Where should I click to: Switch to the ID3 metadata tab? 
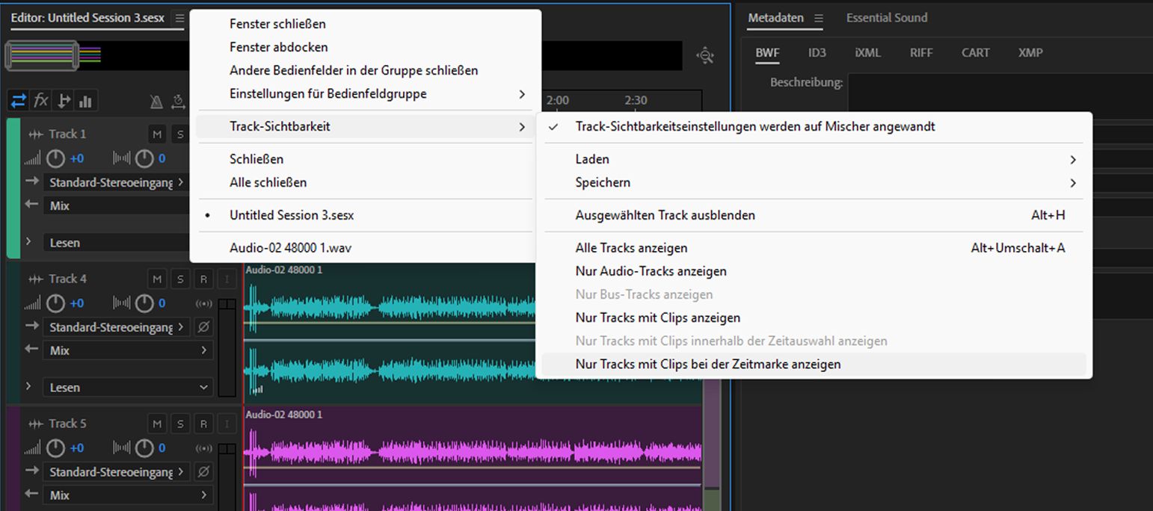coord(817,53)
